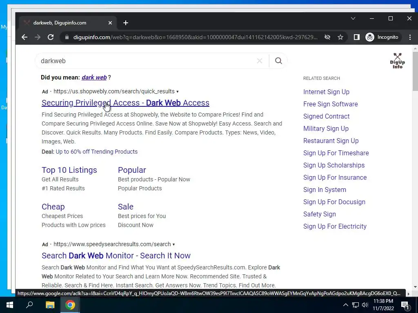Click 'Get All Results' under Top 10 Listings
Screen dimensions: 418x313
coord(60,179)
